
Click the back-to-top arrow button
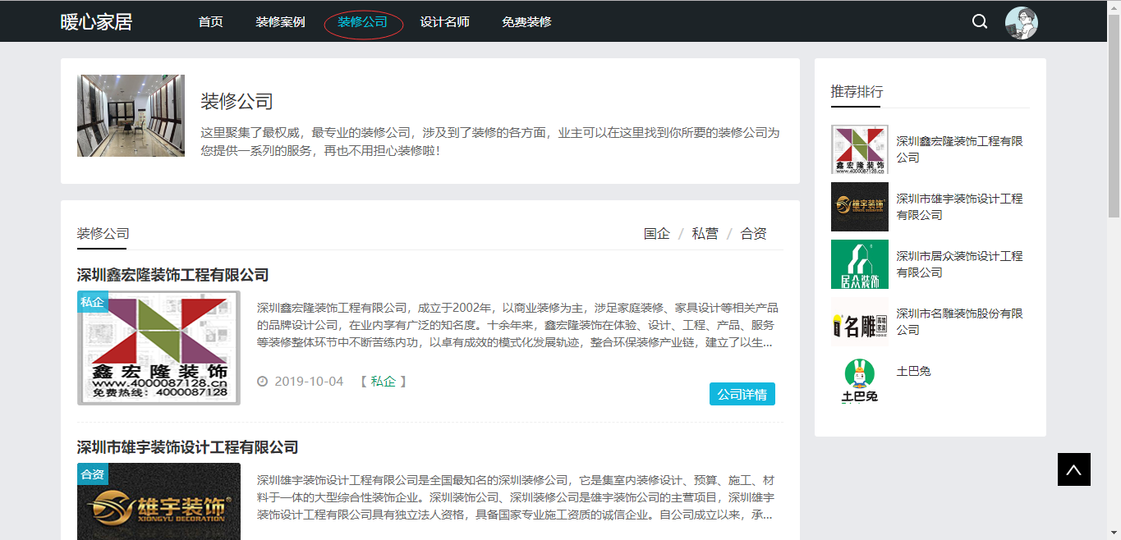[1074, 469]
